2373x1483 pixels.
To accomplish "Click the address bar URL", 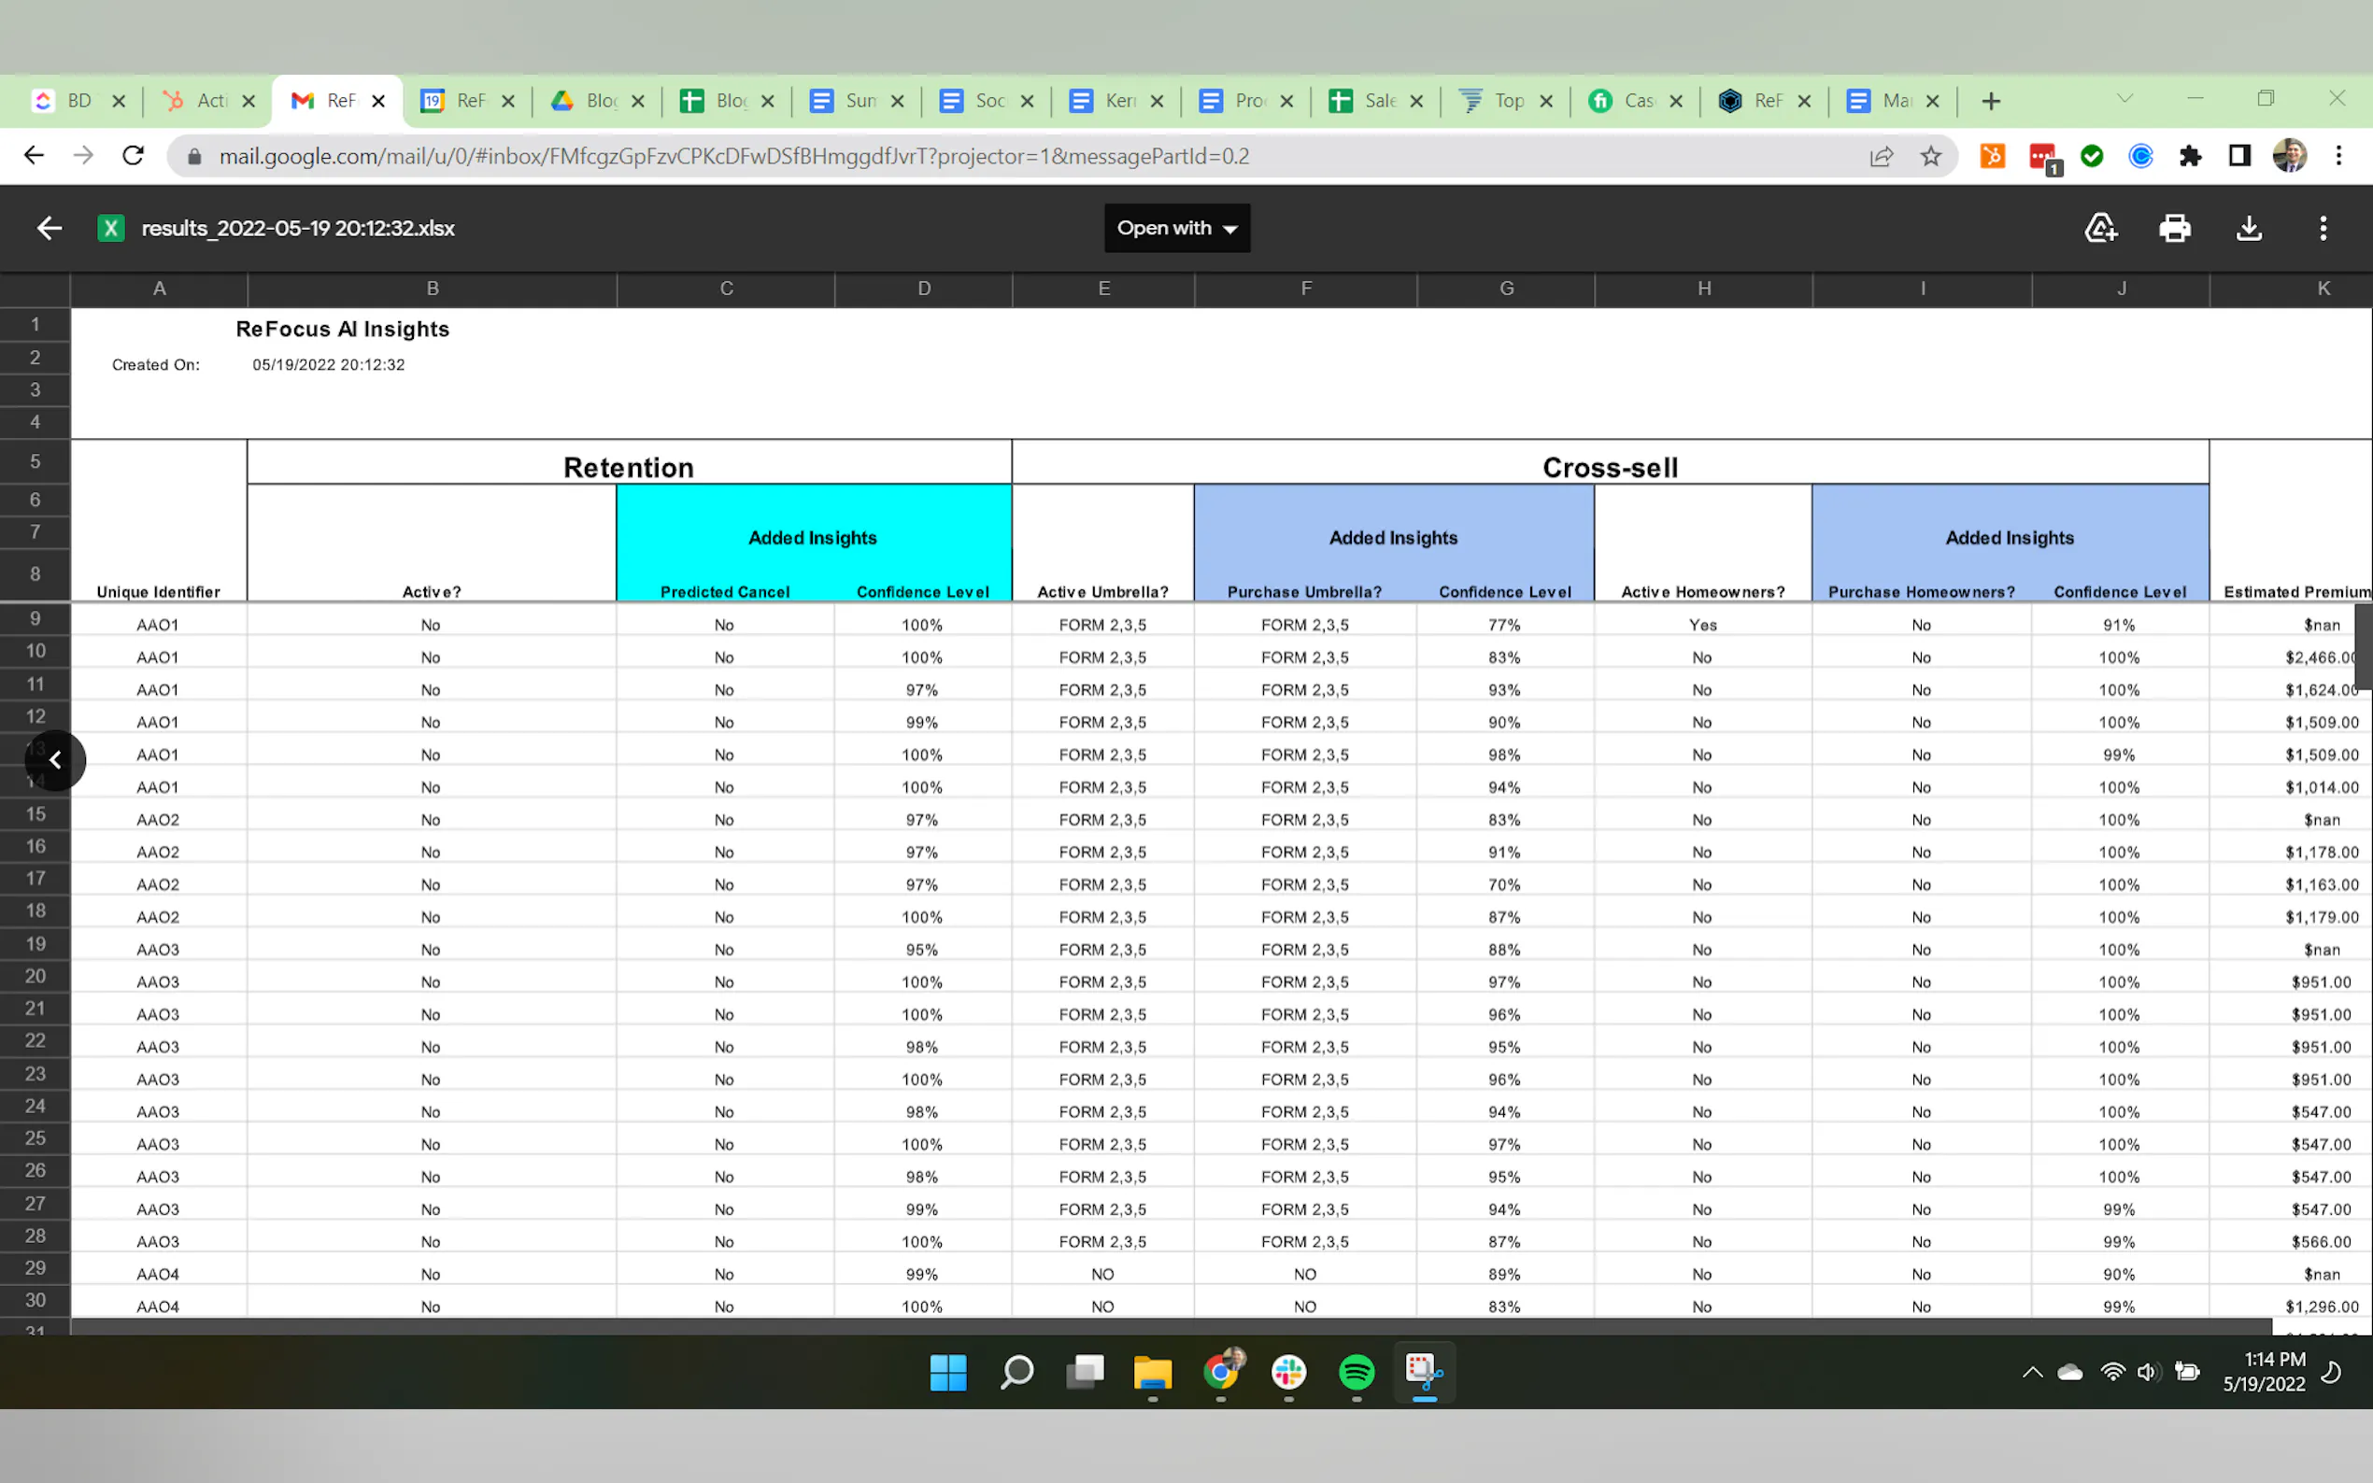I will (732, 156).
